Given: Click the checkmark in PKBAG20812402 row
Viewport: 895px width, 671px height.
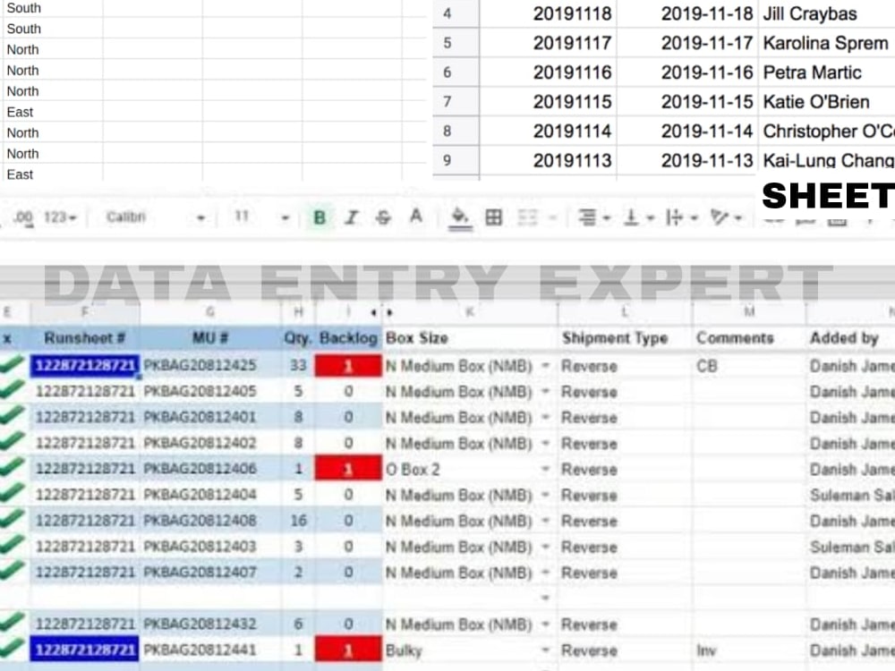Looking at the screenshot, I should (12, 441).
